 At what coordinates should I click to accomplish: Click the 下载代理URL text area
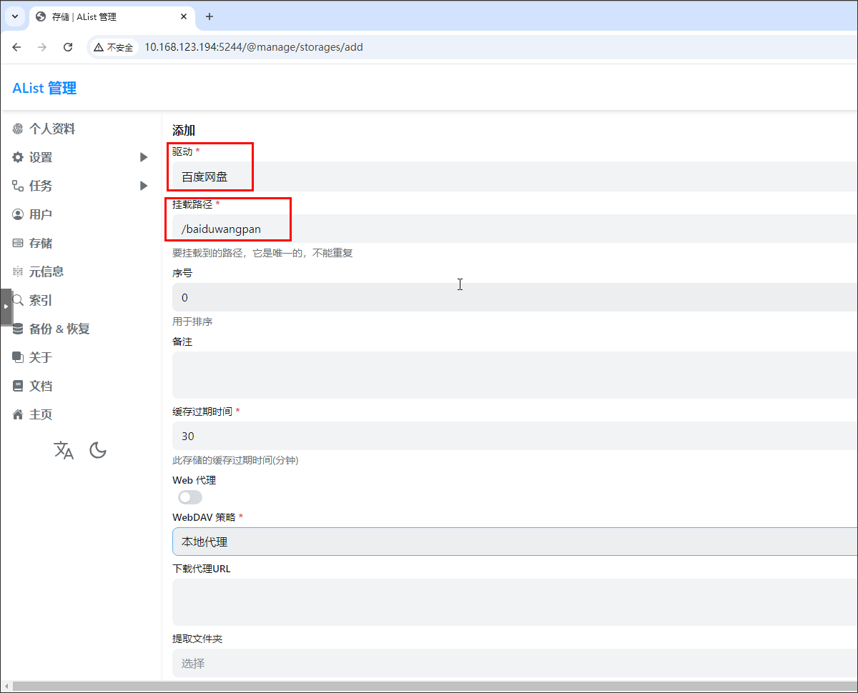pos(515,602)
